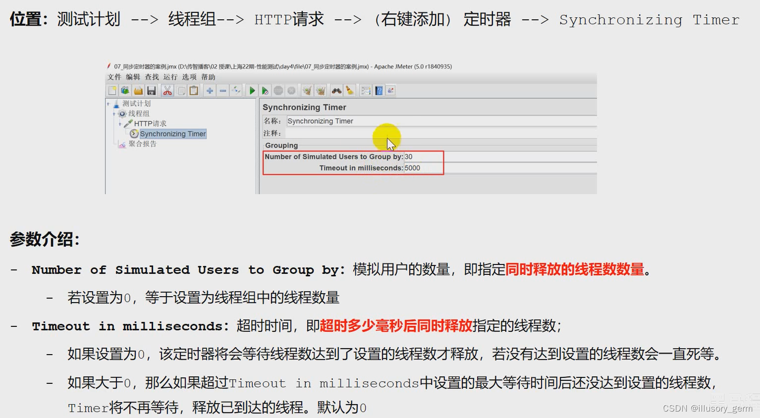Save the test plan with floppy icon
Image resolution: width=760 pixels, height=418 pixels.
(152, 91)
